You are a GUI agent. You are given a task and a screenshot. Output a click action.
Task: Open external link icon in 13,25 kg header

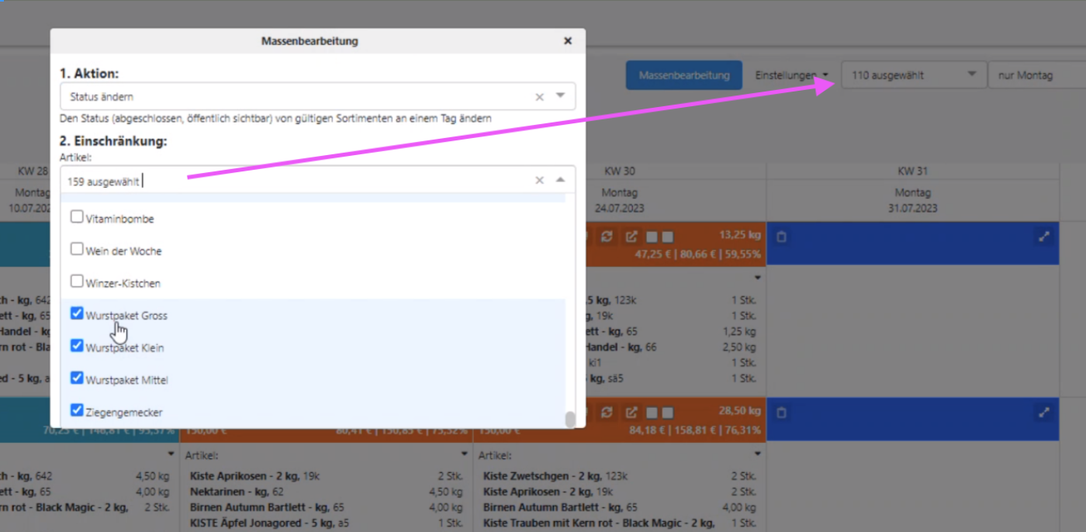[632, 237]
